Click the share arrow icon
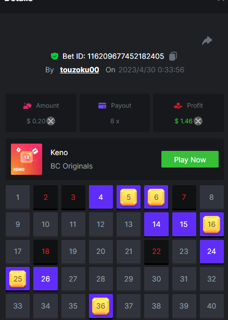Image resolution: width=228 pixels, height=320 pixels. coord(207,41)
